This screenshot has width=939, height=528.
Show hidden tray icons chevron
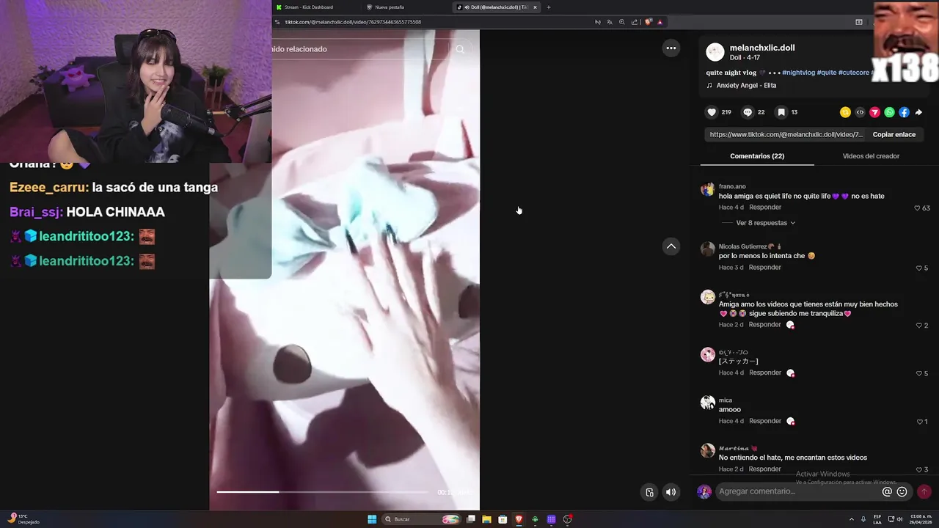click(852, 519)
